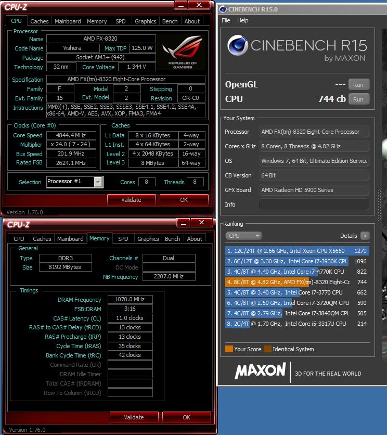Select ranking row Intel Core i7-3840QM
Screen dimensions: 387x435
tap(297, 313)
